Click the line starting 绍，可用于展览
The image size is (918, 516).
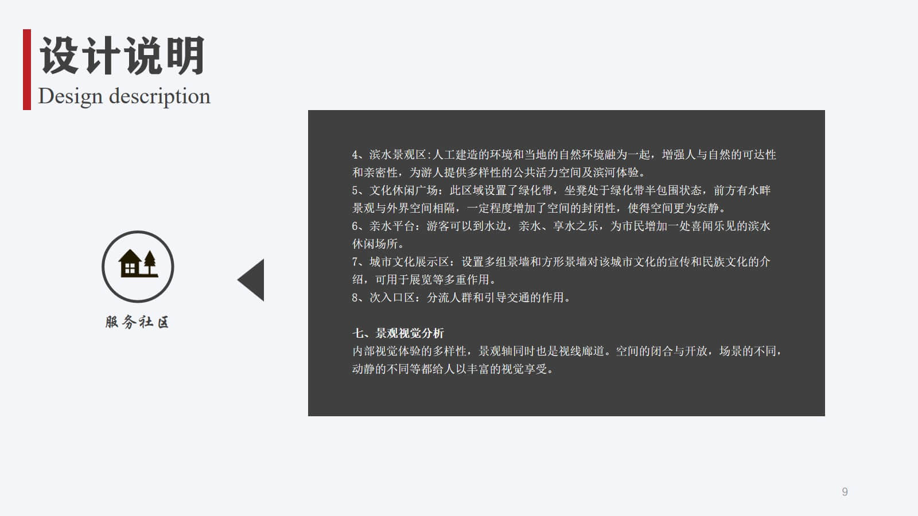pos(425,280)
